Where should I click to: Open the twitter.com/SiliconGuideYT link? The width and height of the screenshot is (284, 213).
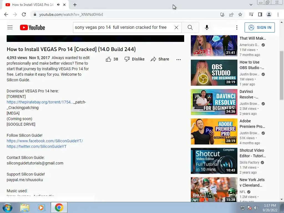point(37,146)
